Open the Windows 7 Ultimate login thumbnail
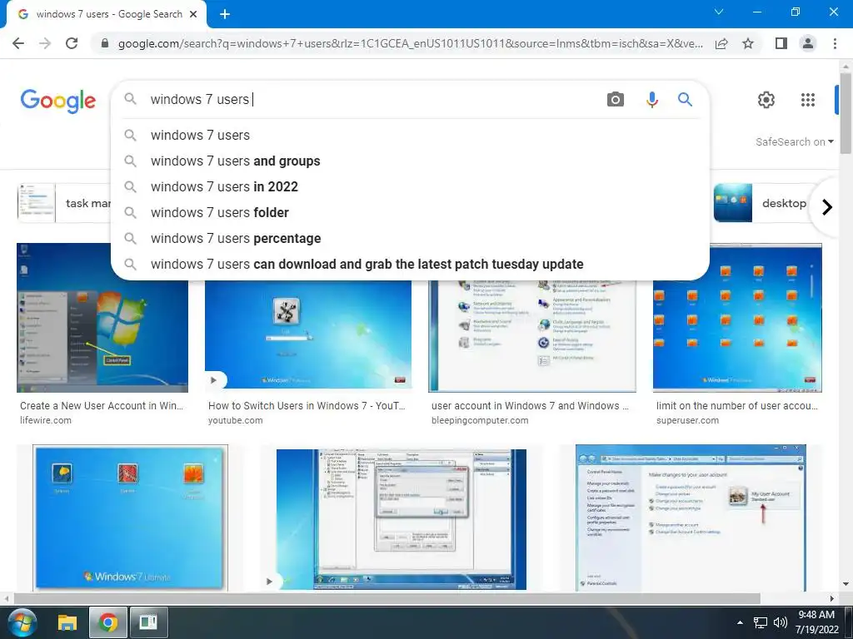This screenshot has width=853, height=639. coord(131,518)
